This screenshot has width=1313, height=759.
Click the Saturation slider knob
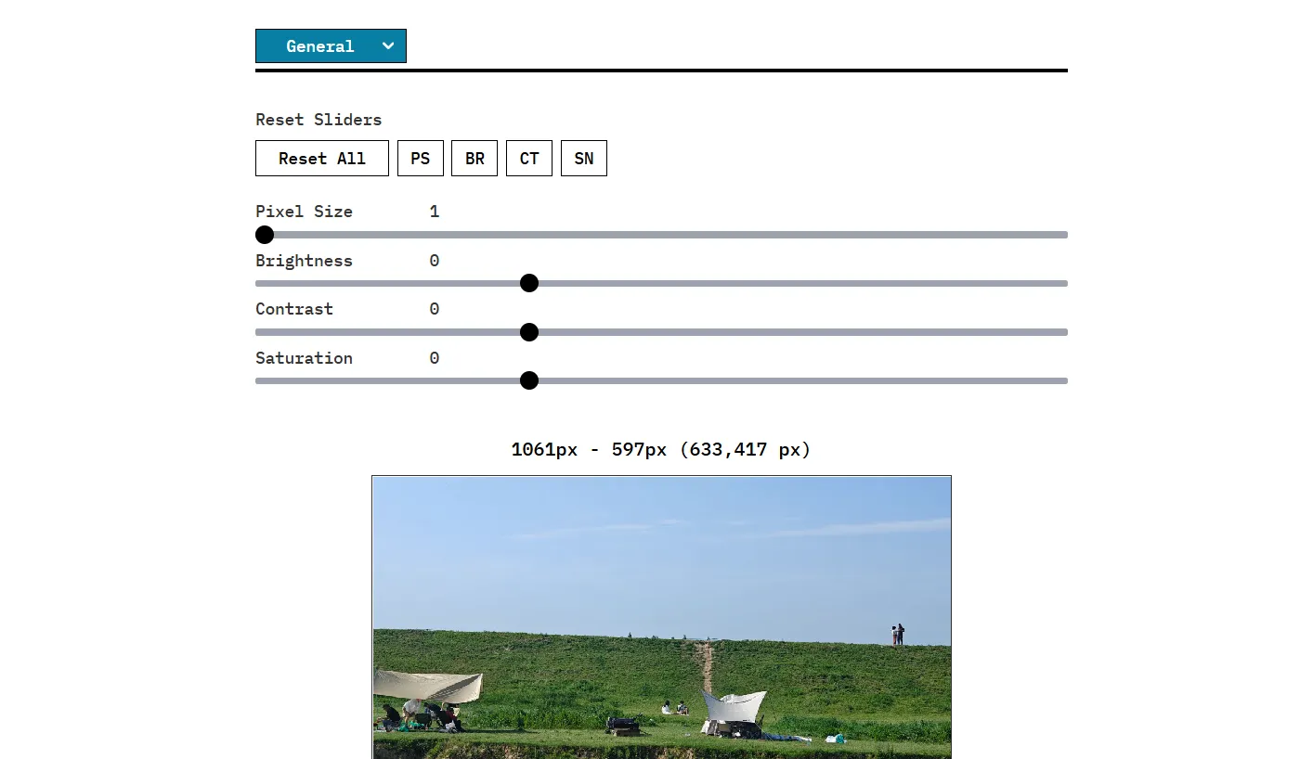point(529,380)
